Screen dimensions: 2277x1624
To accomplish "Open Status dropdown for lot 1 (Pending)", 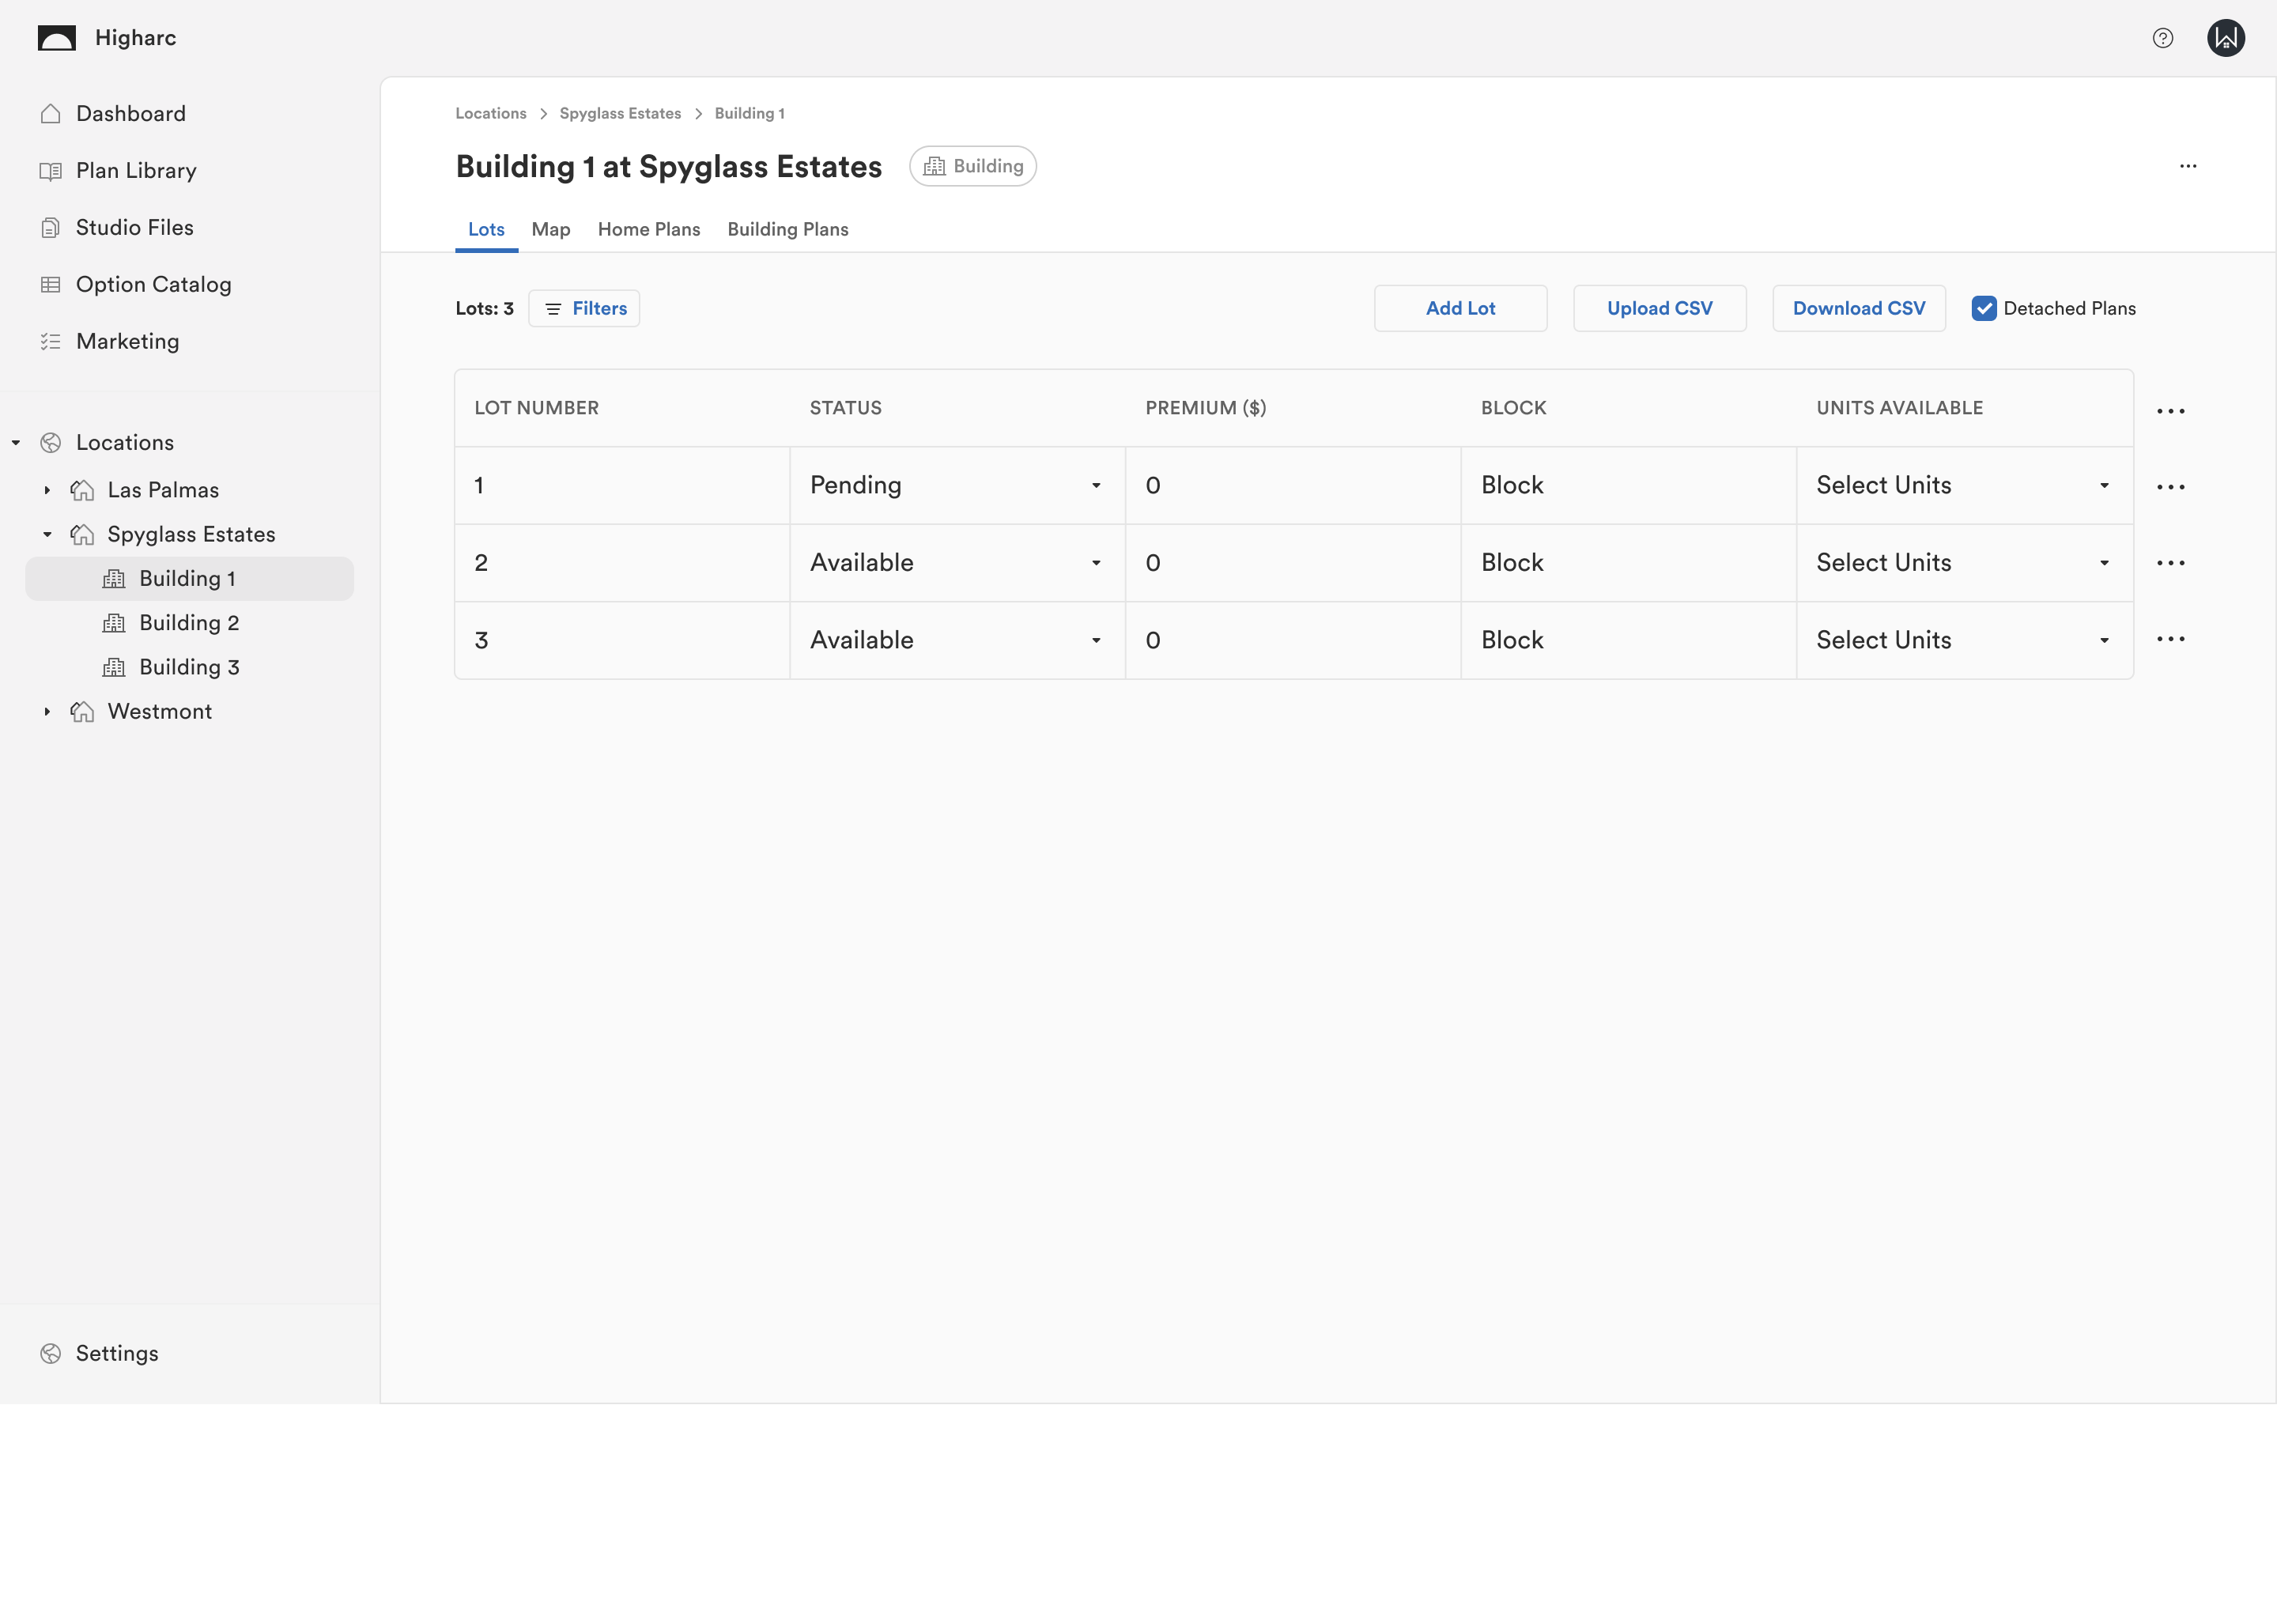I will click(956, 486).
